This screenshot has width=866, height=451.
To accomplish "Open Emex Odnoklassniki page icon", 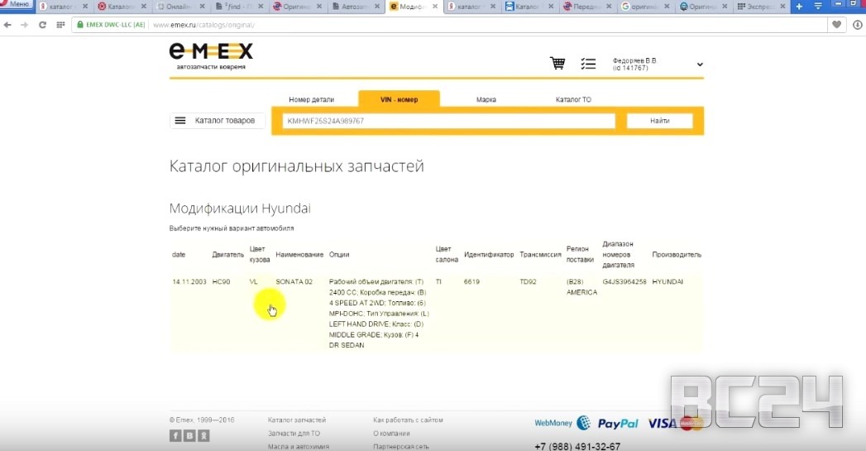I will coord(203,435).
